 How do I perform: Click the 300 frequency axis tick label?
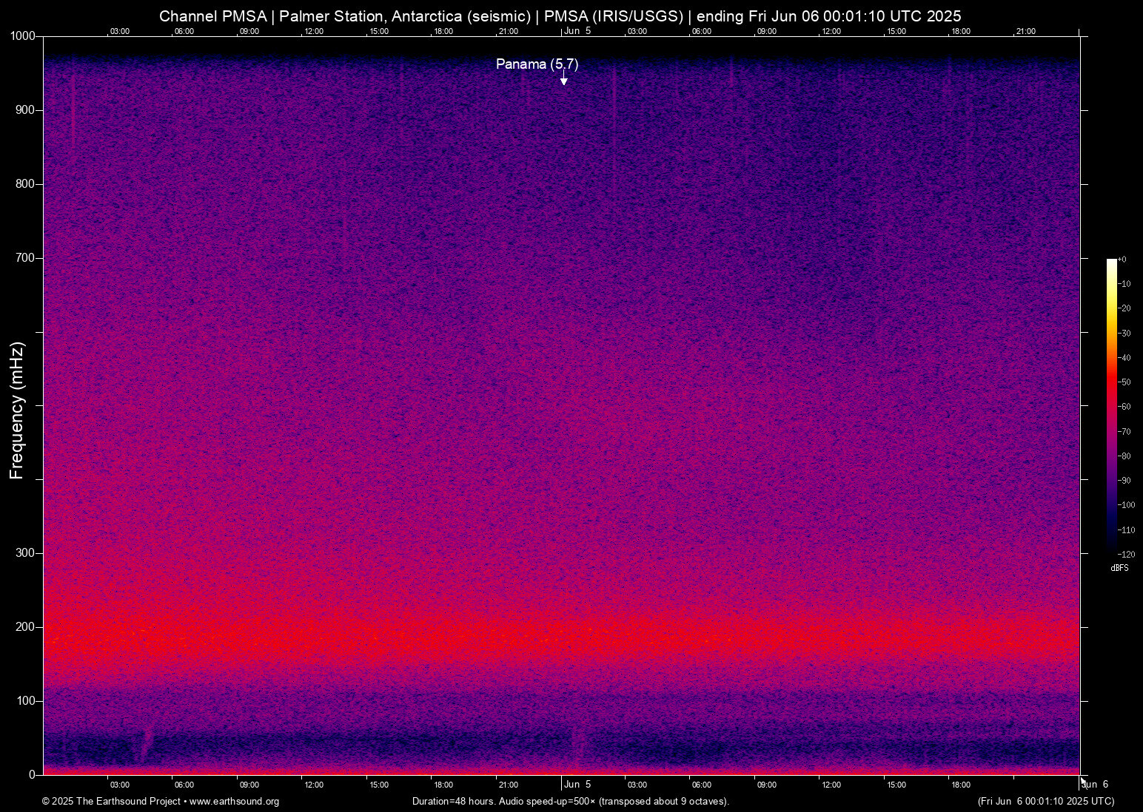coord(25,553)
